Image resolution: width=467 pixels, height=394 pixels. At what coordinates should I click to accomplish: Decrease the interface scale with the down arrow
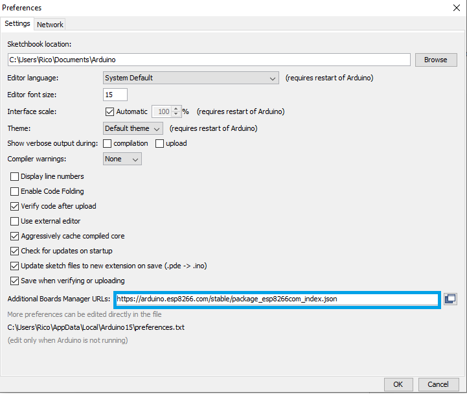pyautogui.click(x=176, y=114)
